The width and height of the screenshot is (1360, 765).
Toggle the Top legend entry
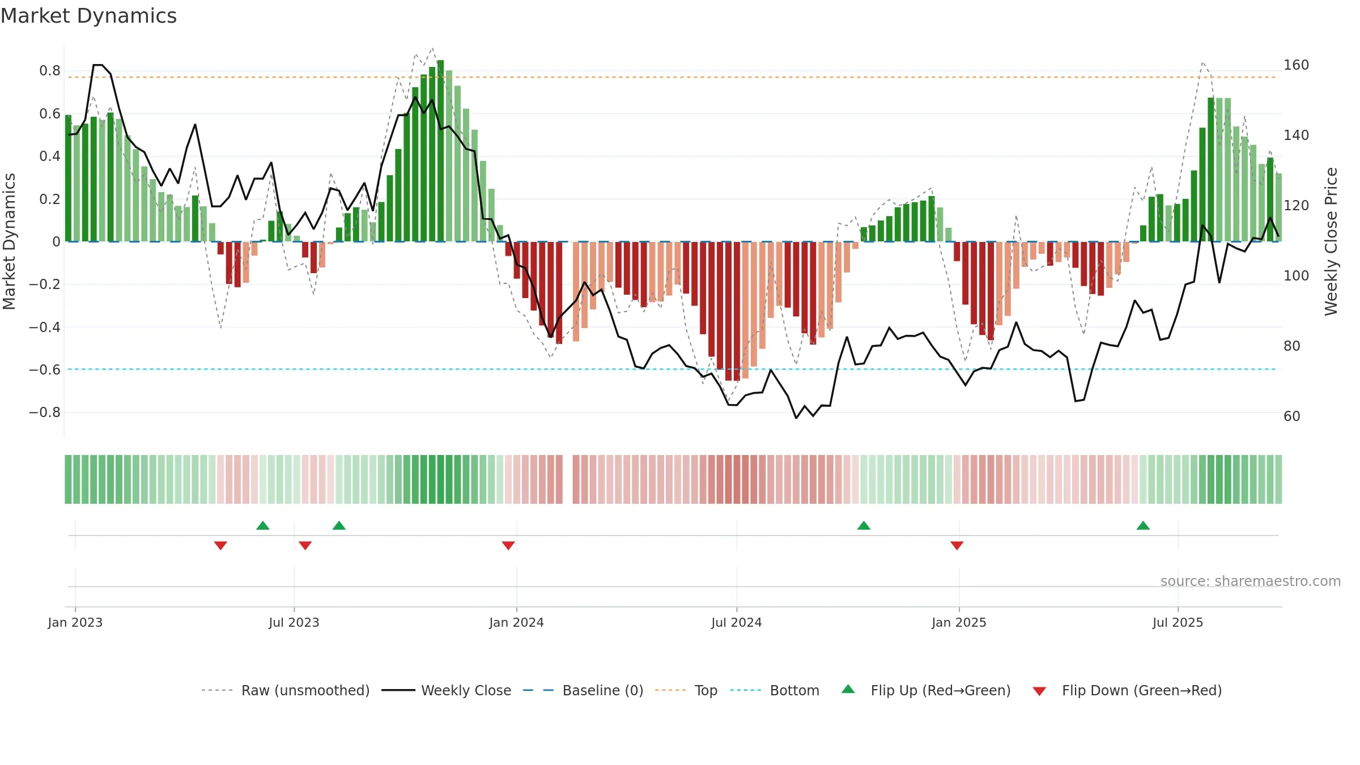pos(686,690)
